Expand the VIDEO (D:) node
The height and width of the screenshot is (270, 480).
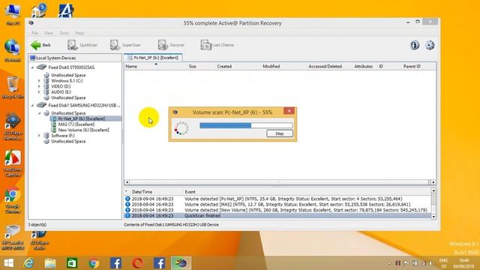coord(39,86)
